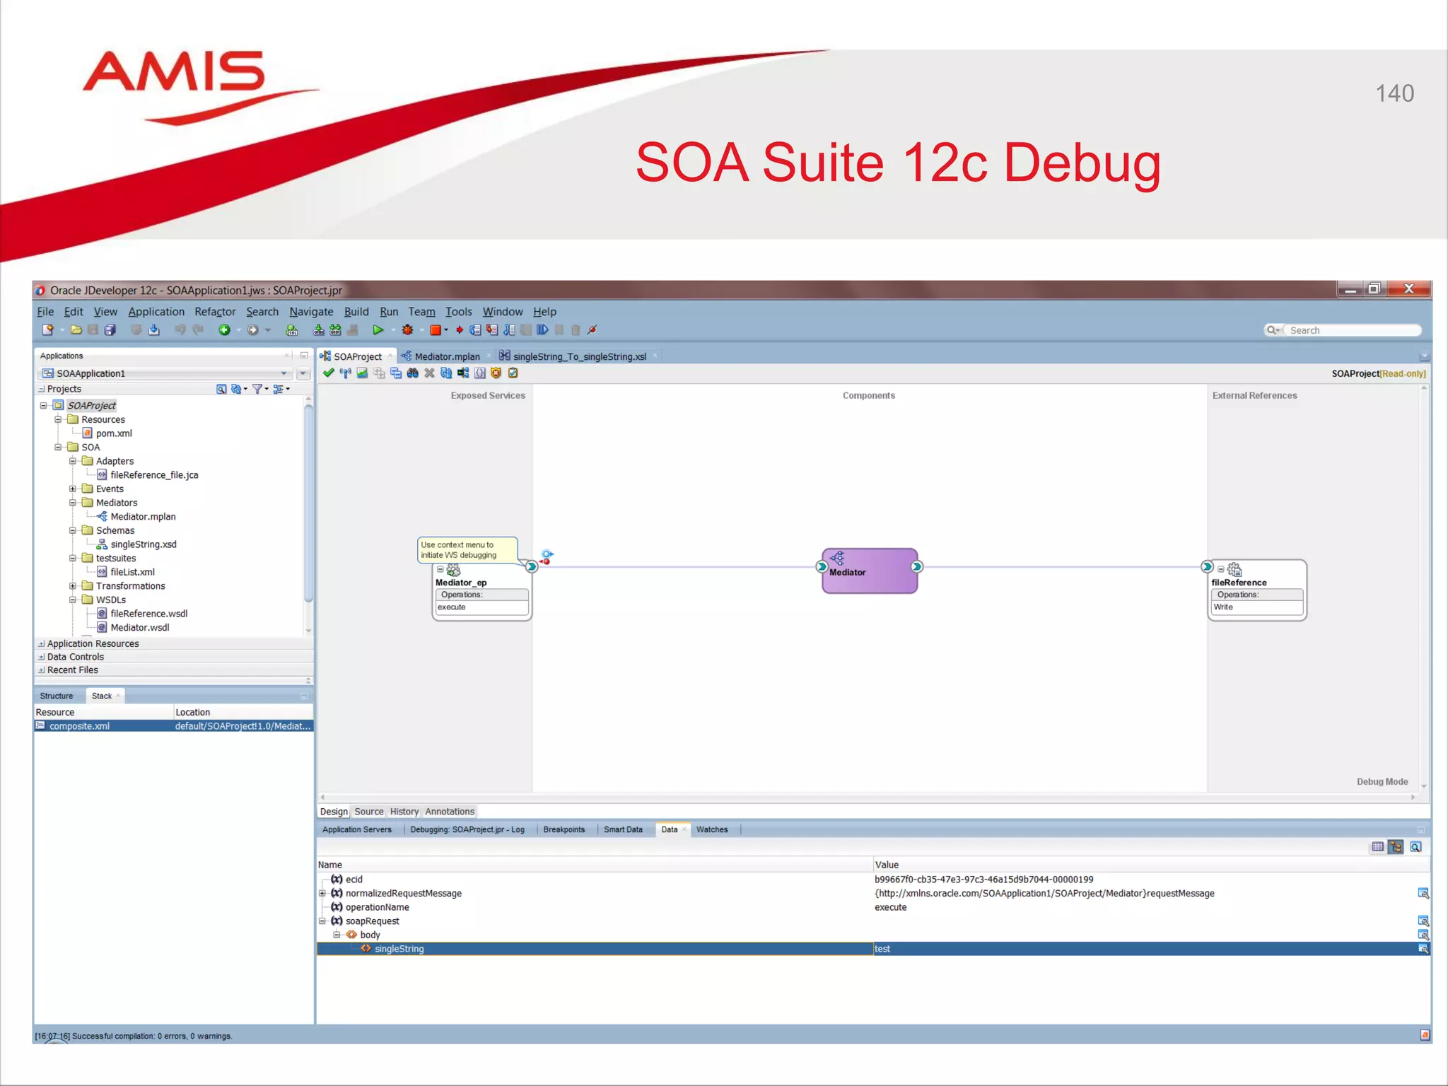
Task: Click the fileReference adapter gear icon
Action: click(x=1234, y=569)
